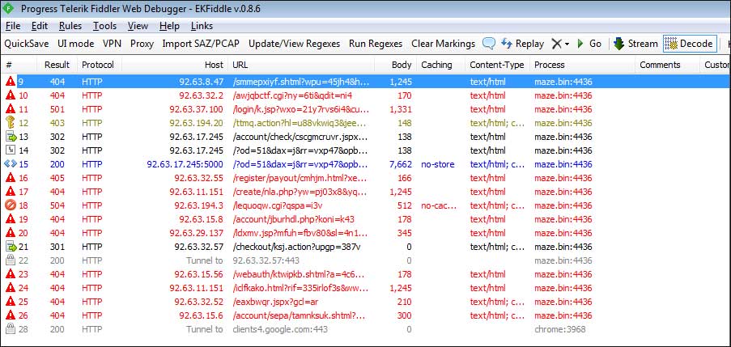Open the Help menu

pyautogui.click(x=169, y=26)
